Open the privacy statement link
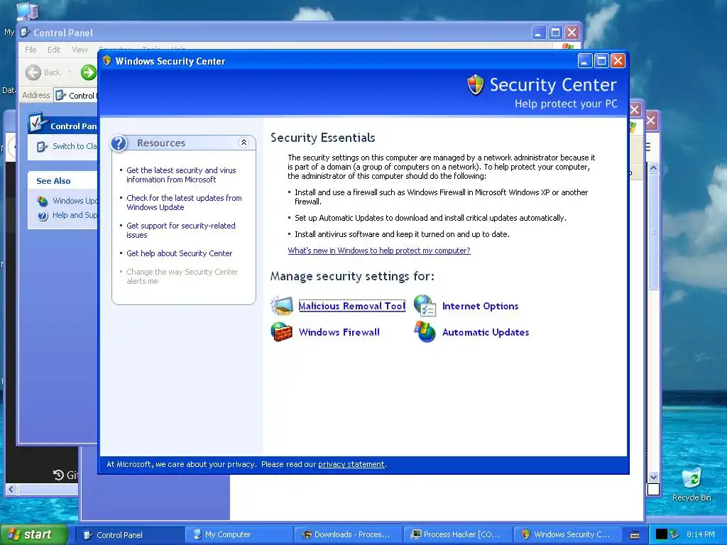Image resolution: width=727 pixels, height=545 pixels. point(351,464)
